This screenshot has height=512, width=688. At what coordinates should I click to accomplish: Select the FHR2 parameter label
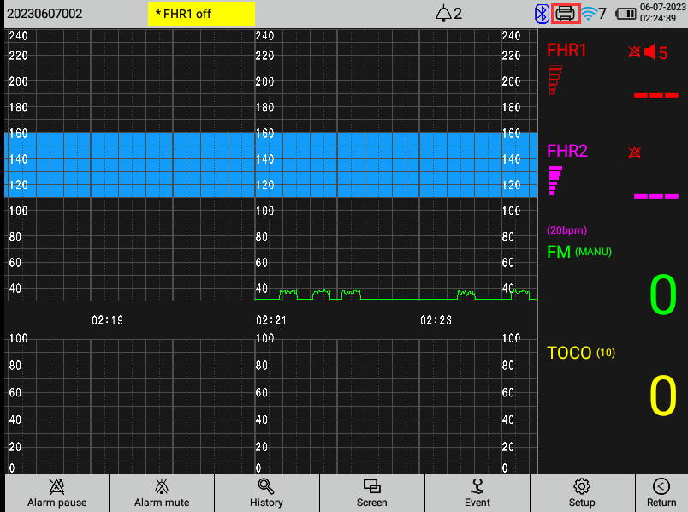566,151
